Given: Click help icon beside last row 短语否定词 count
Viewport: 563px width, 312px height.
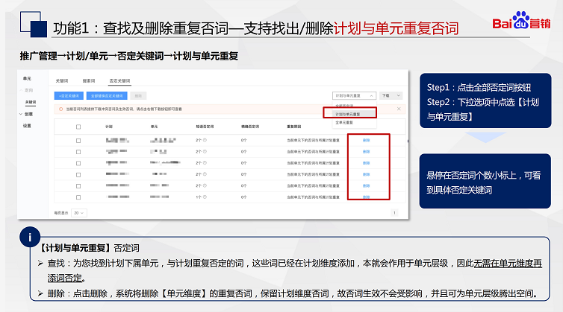Looking at the screenshot, I should click(205, 197).
